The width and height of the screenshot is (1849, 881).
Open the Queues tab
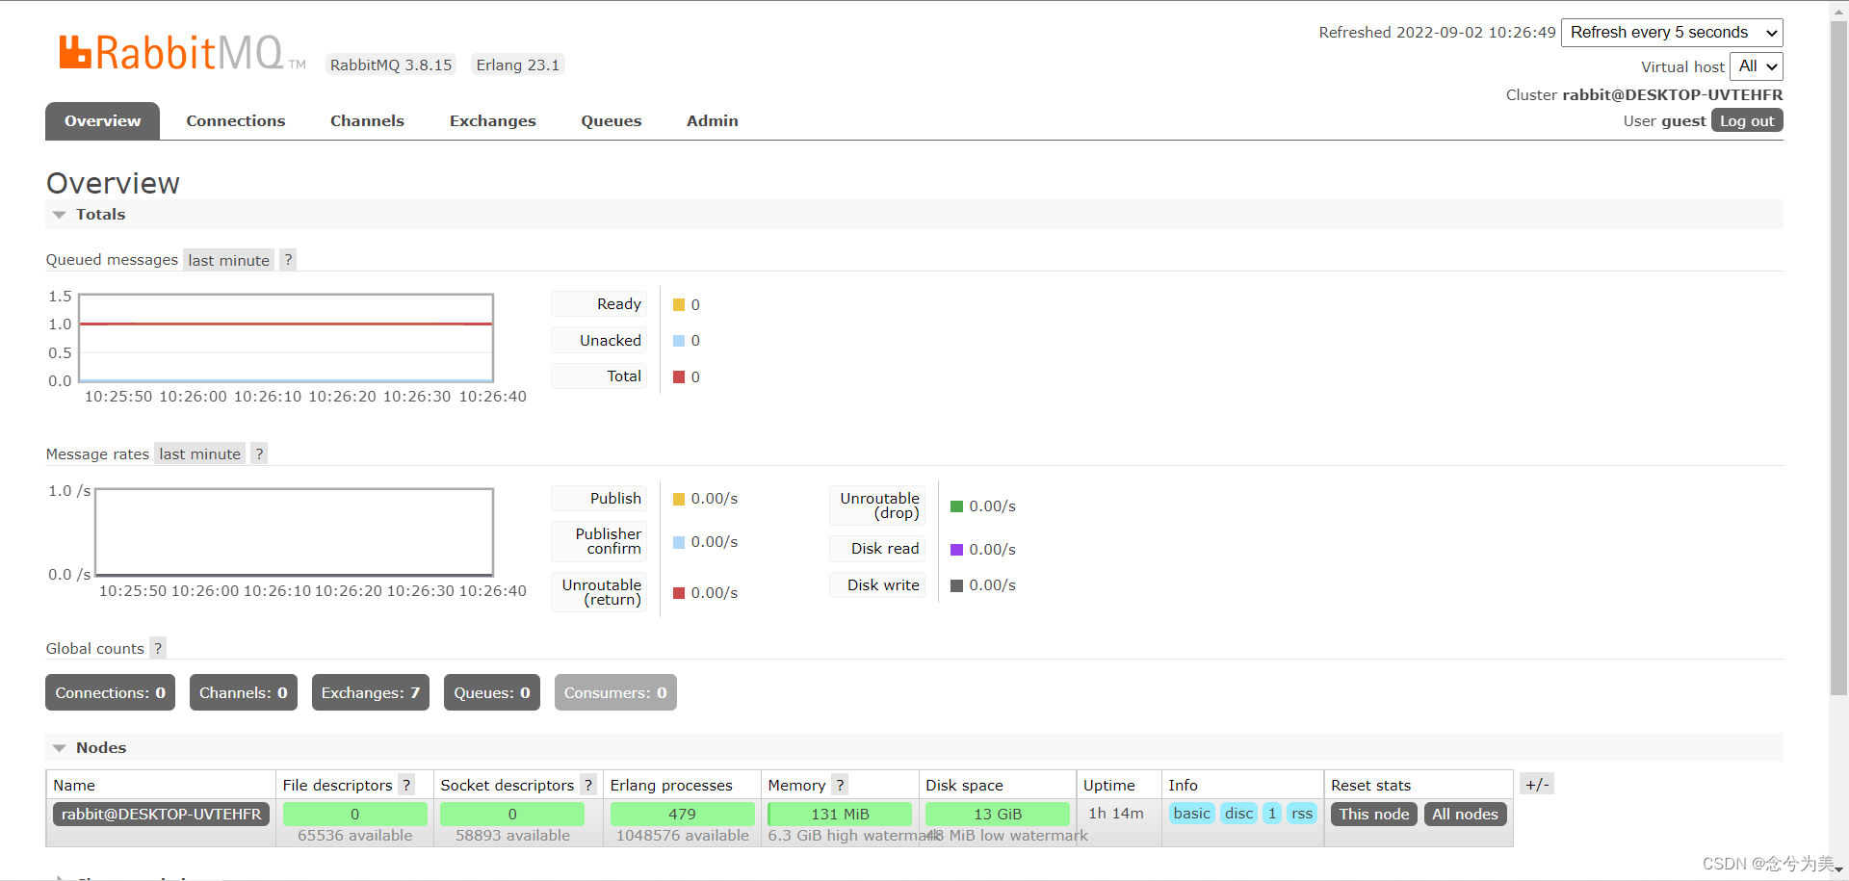click(612, 121)
